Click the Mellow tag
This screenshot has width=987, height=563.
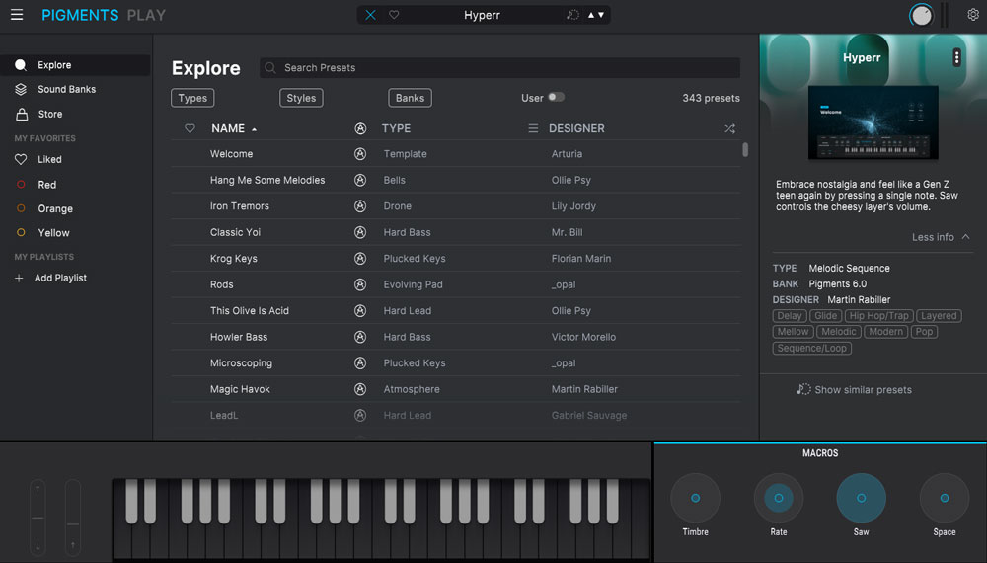(x=794, y=332)
